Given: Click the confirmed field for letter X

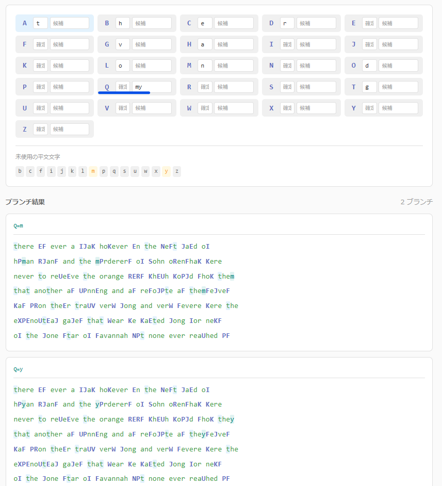Looking at the screenshot, I should pos(287,108).
